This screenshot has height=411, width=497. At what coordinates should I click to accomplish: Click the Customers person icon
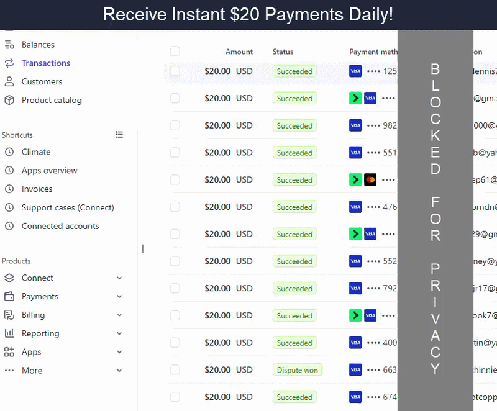tap(9, 81)
